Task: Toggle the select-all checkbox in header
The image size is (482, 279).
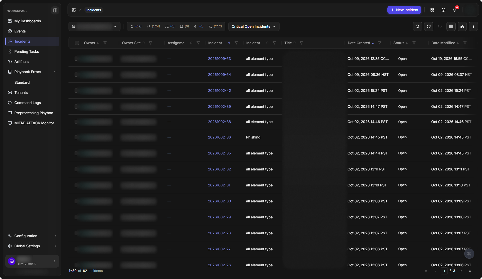Action: tap(77, 43)
